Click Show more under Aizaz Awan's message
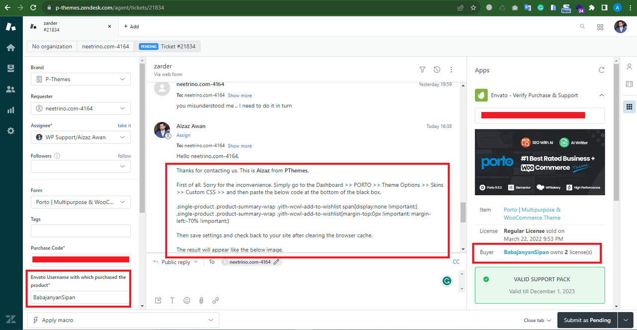Image resolution: width=637 pixels, height=330 pixels. click(240, 146)
